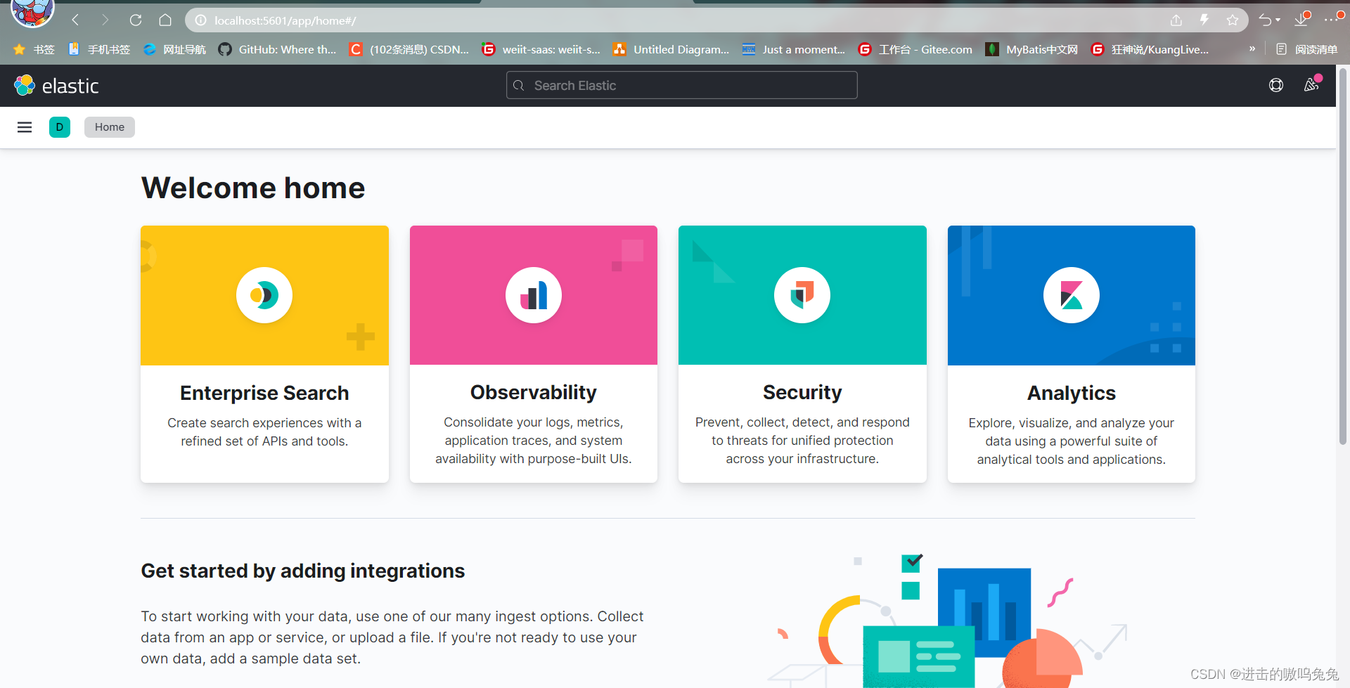Click the lightning bolt icon in address bar
Viewport: 1350px width, 688px height.
coord(1204,20)
